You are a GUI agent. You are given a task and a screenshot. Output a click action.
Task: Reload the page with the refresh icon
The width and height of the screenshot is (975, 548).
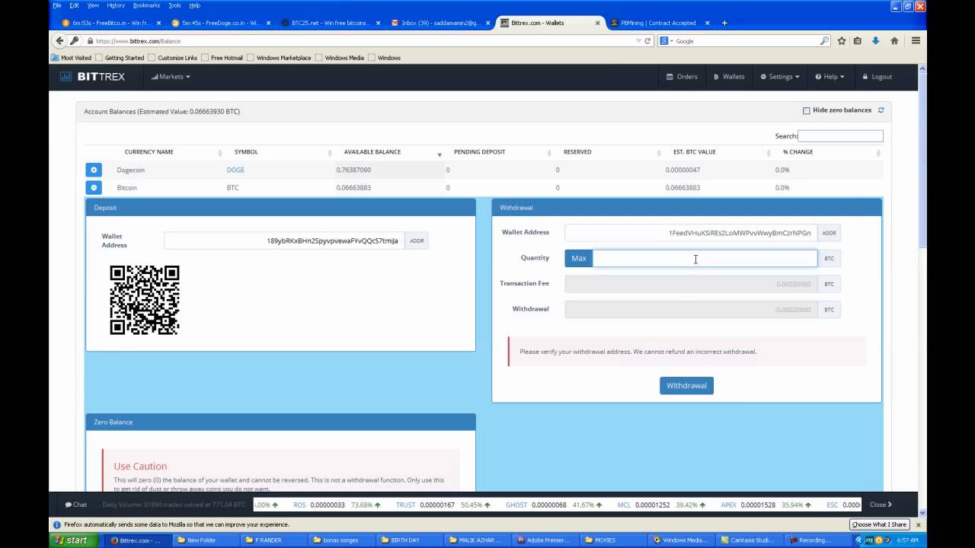click(x=648, y=41)
